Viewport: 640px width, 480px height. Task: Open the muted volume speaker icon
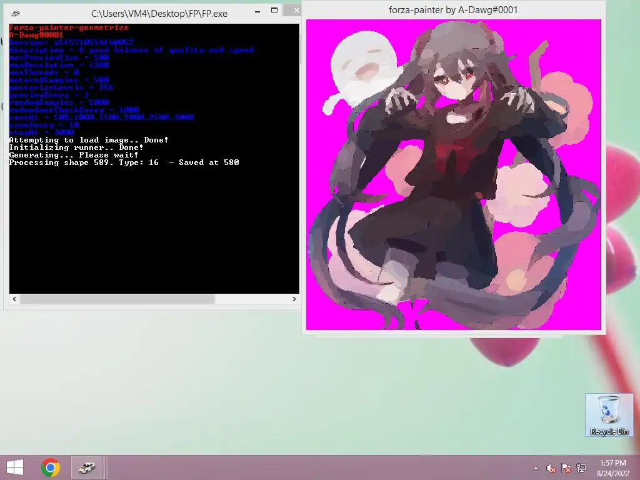[x=551, y=468]
